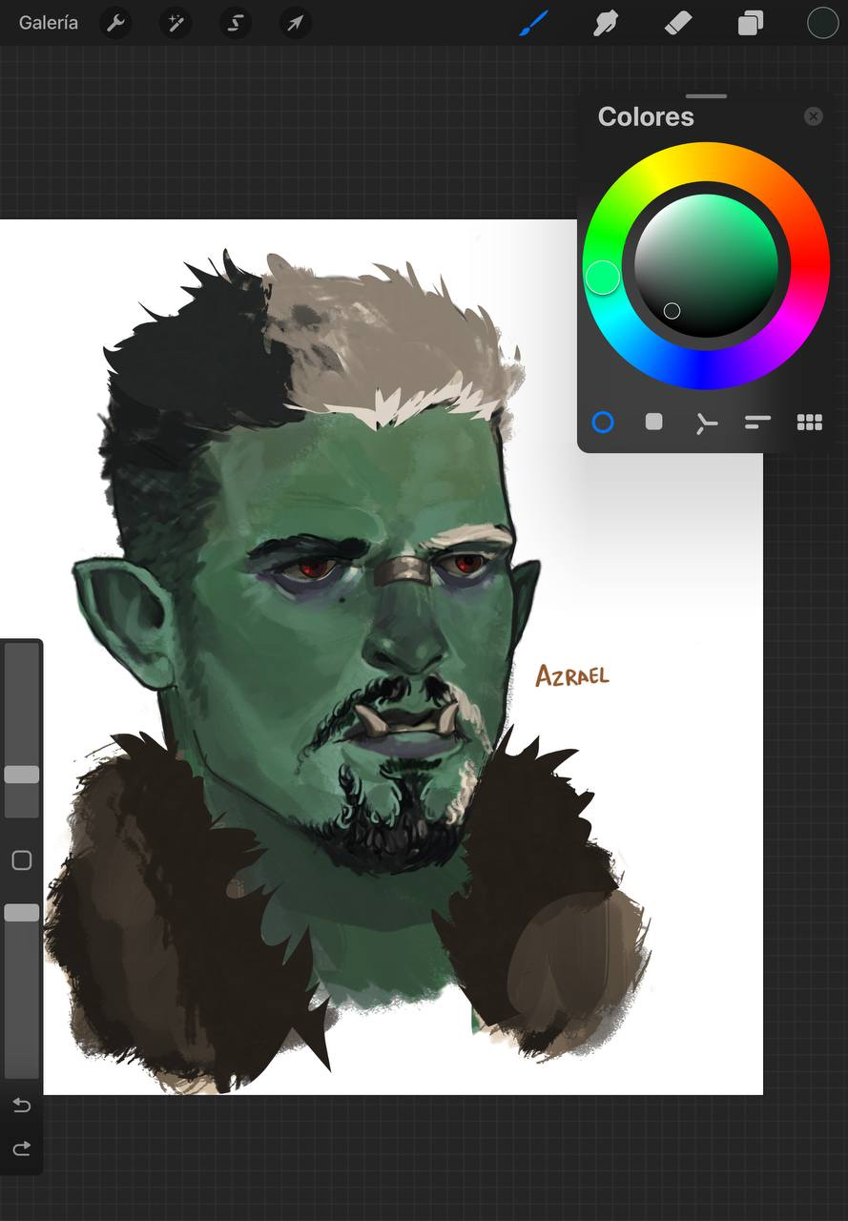Switch to Disc color mode tab
Screen dimensions: 848x1221
pos(603,422)
